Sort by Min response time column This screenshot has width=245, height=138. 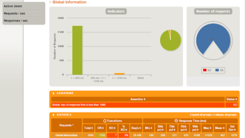point(148,128)
